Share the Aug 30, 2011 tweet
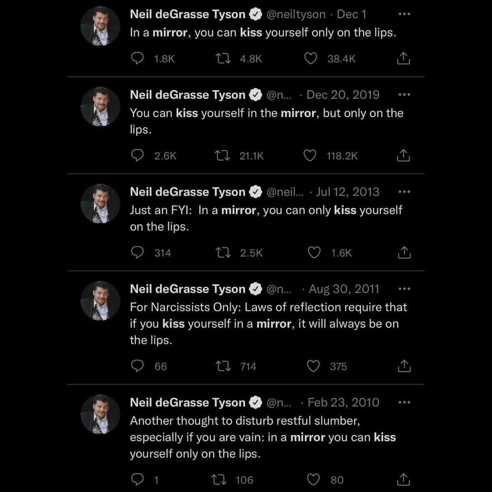 click(x=403, y=366)
